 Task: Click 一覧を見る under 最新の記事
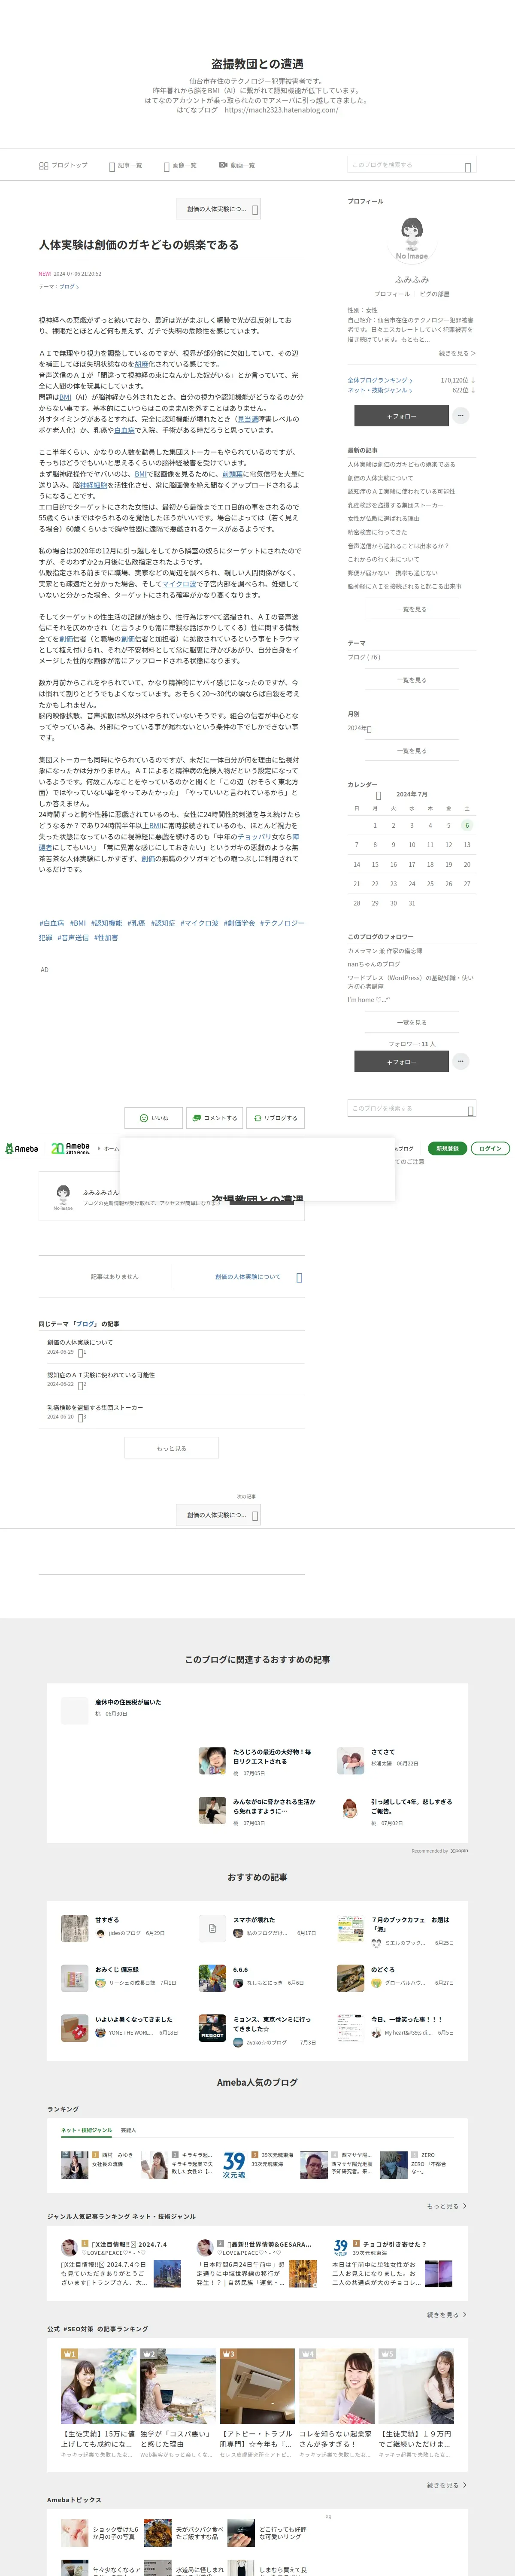pos(411,609)
